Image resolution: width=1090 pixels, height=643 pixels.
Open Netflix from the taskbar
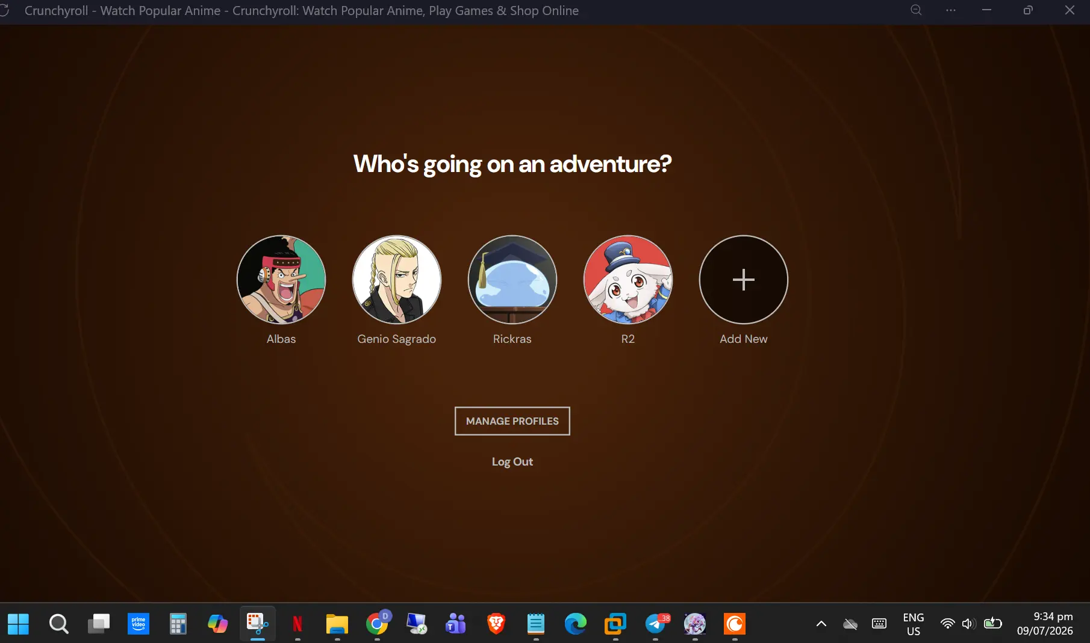coord(297,624)
